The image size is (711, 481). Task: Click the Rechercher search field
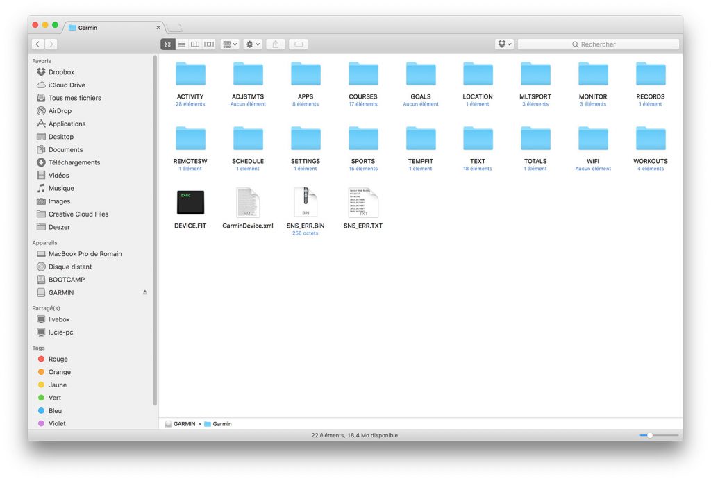598,44
